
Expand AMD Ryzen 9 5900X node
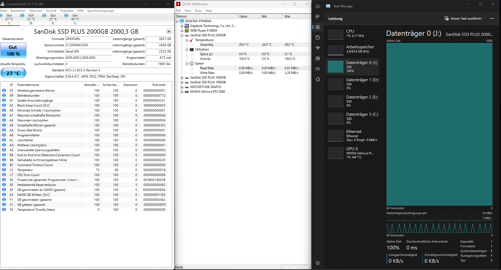(182, 31)
